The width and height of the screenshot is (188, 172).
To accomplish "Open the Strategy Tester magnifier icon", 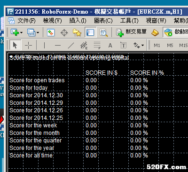I will coord(104,33).
